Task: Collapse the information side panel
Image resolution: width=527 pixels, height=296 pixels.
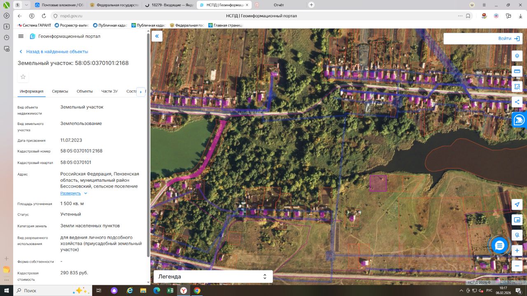Action: click(x=157, y=37)
